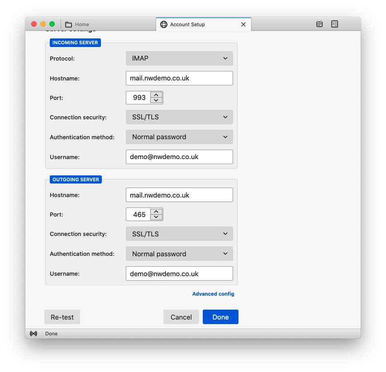386x372 pixels.
Task: Increase the incoming port 993 with the up arrow
Action: click(x=156, y=95)
